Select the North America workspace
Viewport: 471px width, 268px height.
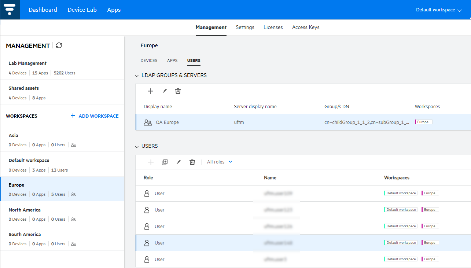(25, 210)
